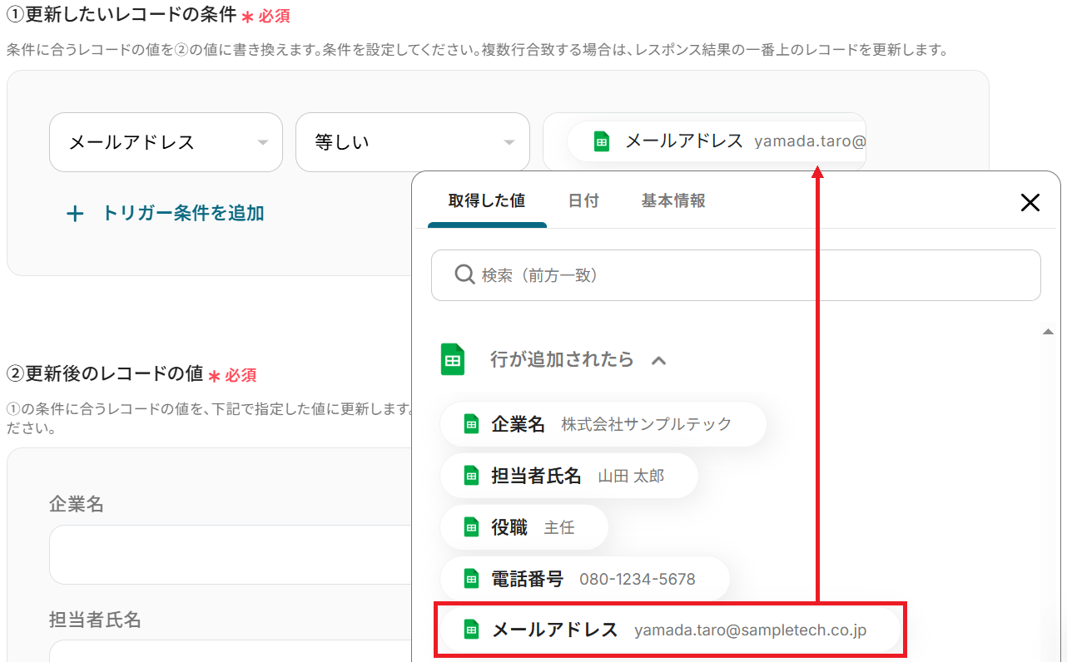Click the plus icon beside トリガー条件を追加

pyautogui.click(x=75, y=214)
